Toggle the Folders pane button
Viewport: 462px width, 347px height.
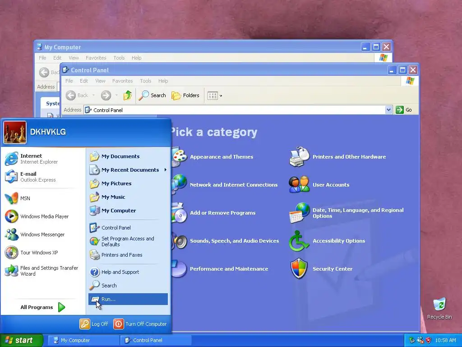pos(185,95)
